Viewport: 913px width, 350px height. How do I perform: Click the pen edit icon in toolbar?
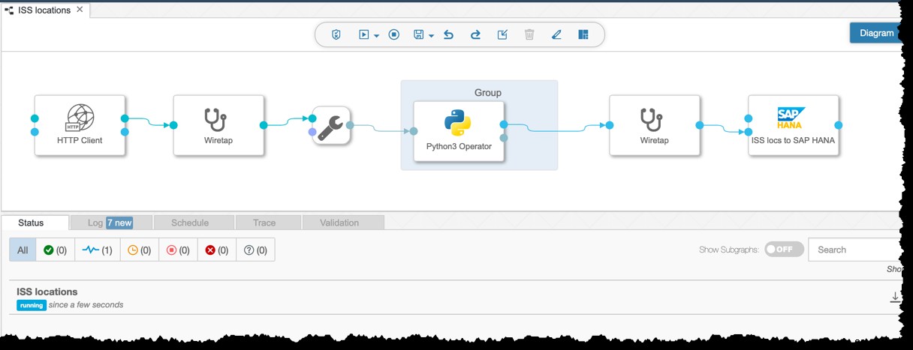tap(556, 34)
